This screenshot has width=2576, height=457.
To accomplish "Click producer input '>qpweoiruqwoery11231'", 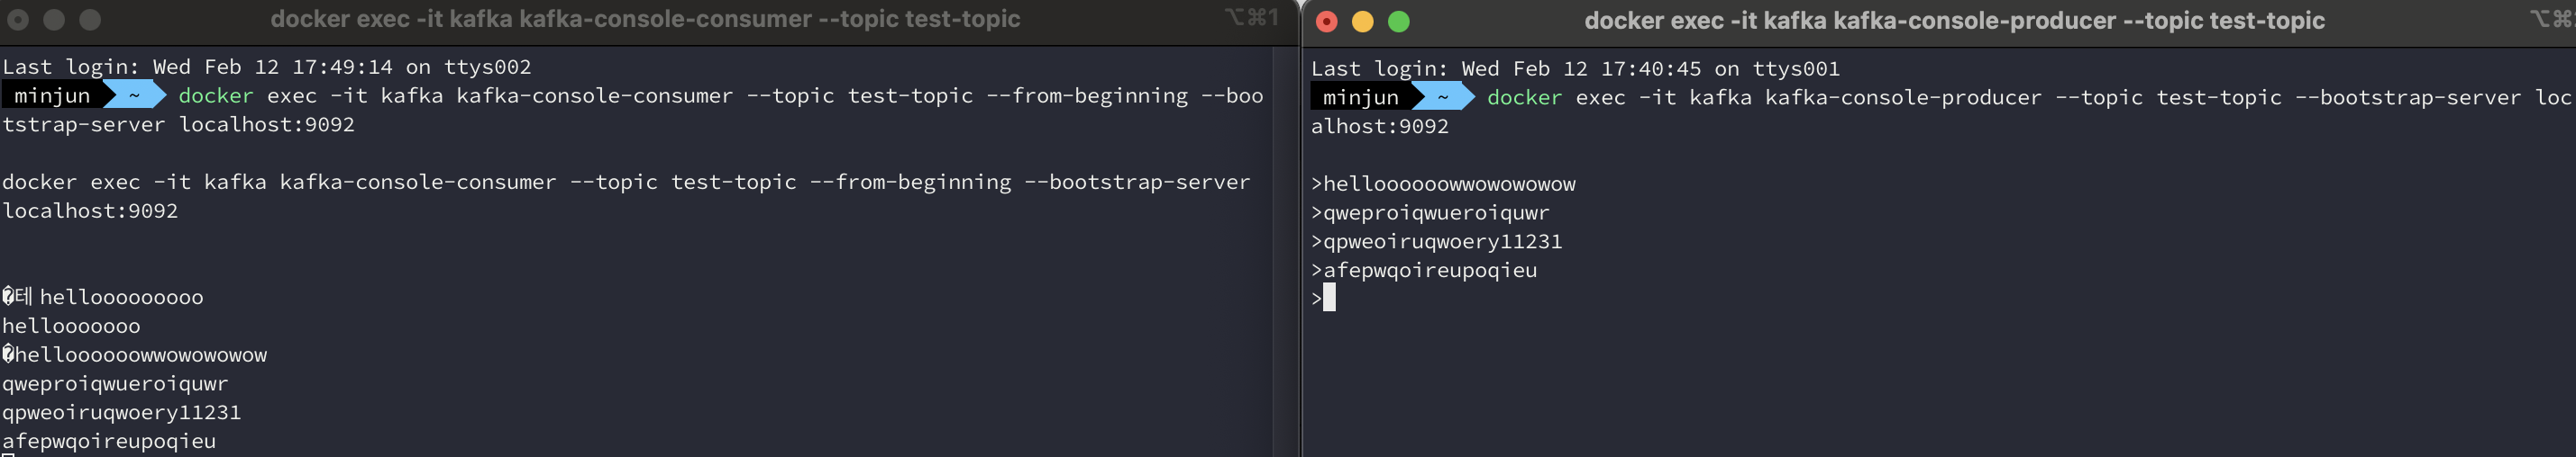I will pyautogui.click(x=1436, y=243).
